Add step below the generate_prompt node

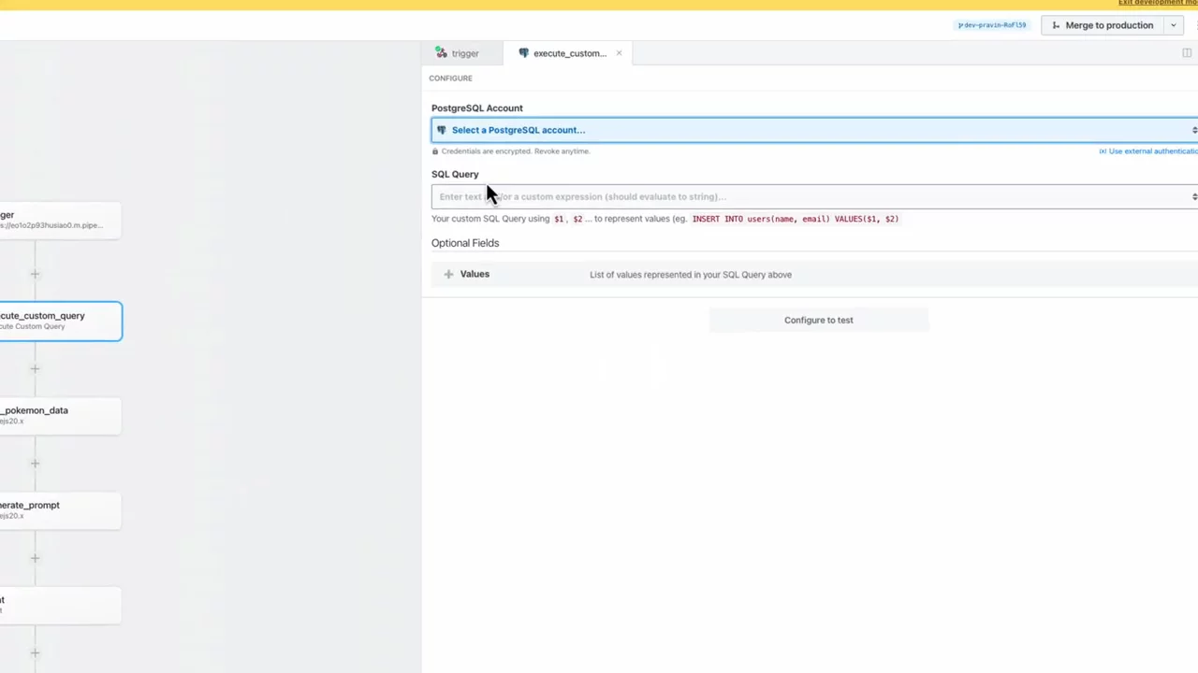pyautogui.click(x=35, y=558)
